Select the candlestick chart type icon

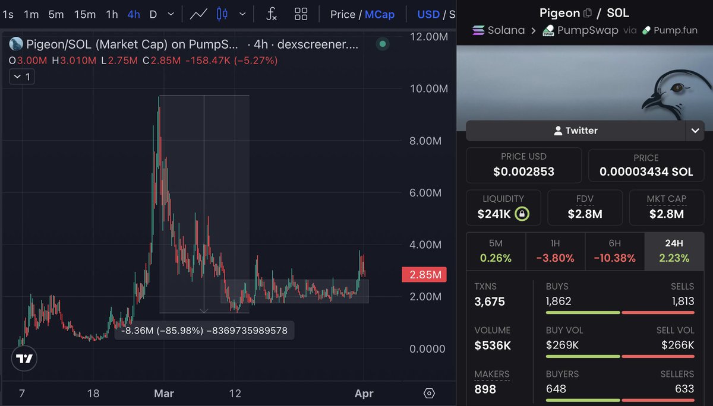click(x=222, y=14)
